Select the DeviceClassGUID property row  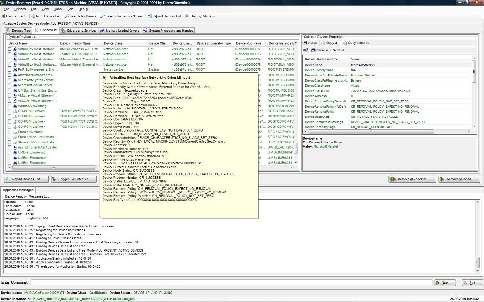388,91
